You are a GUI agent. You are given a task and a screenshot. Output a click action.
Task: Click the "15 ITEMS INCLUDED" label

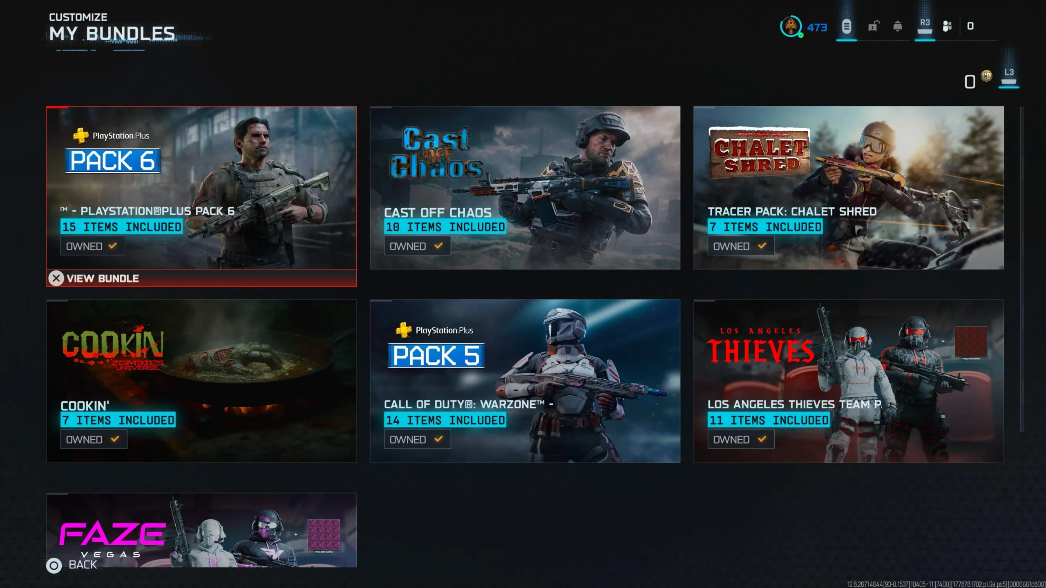[x=122, y=227]
